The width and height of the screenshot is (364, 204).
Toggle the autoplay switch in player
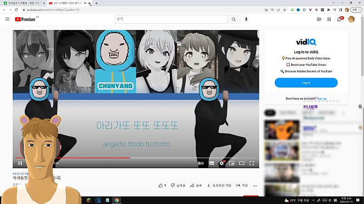201,163
